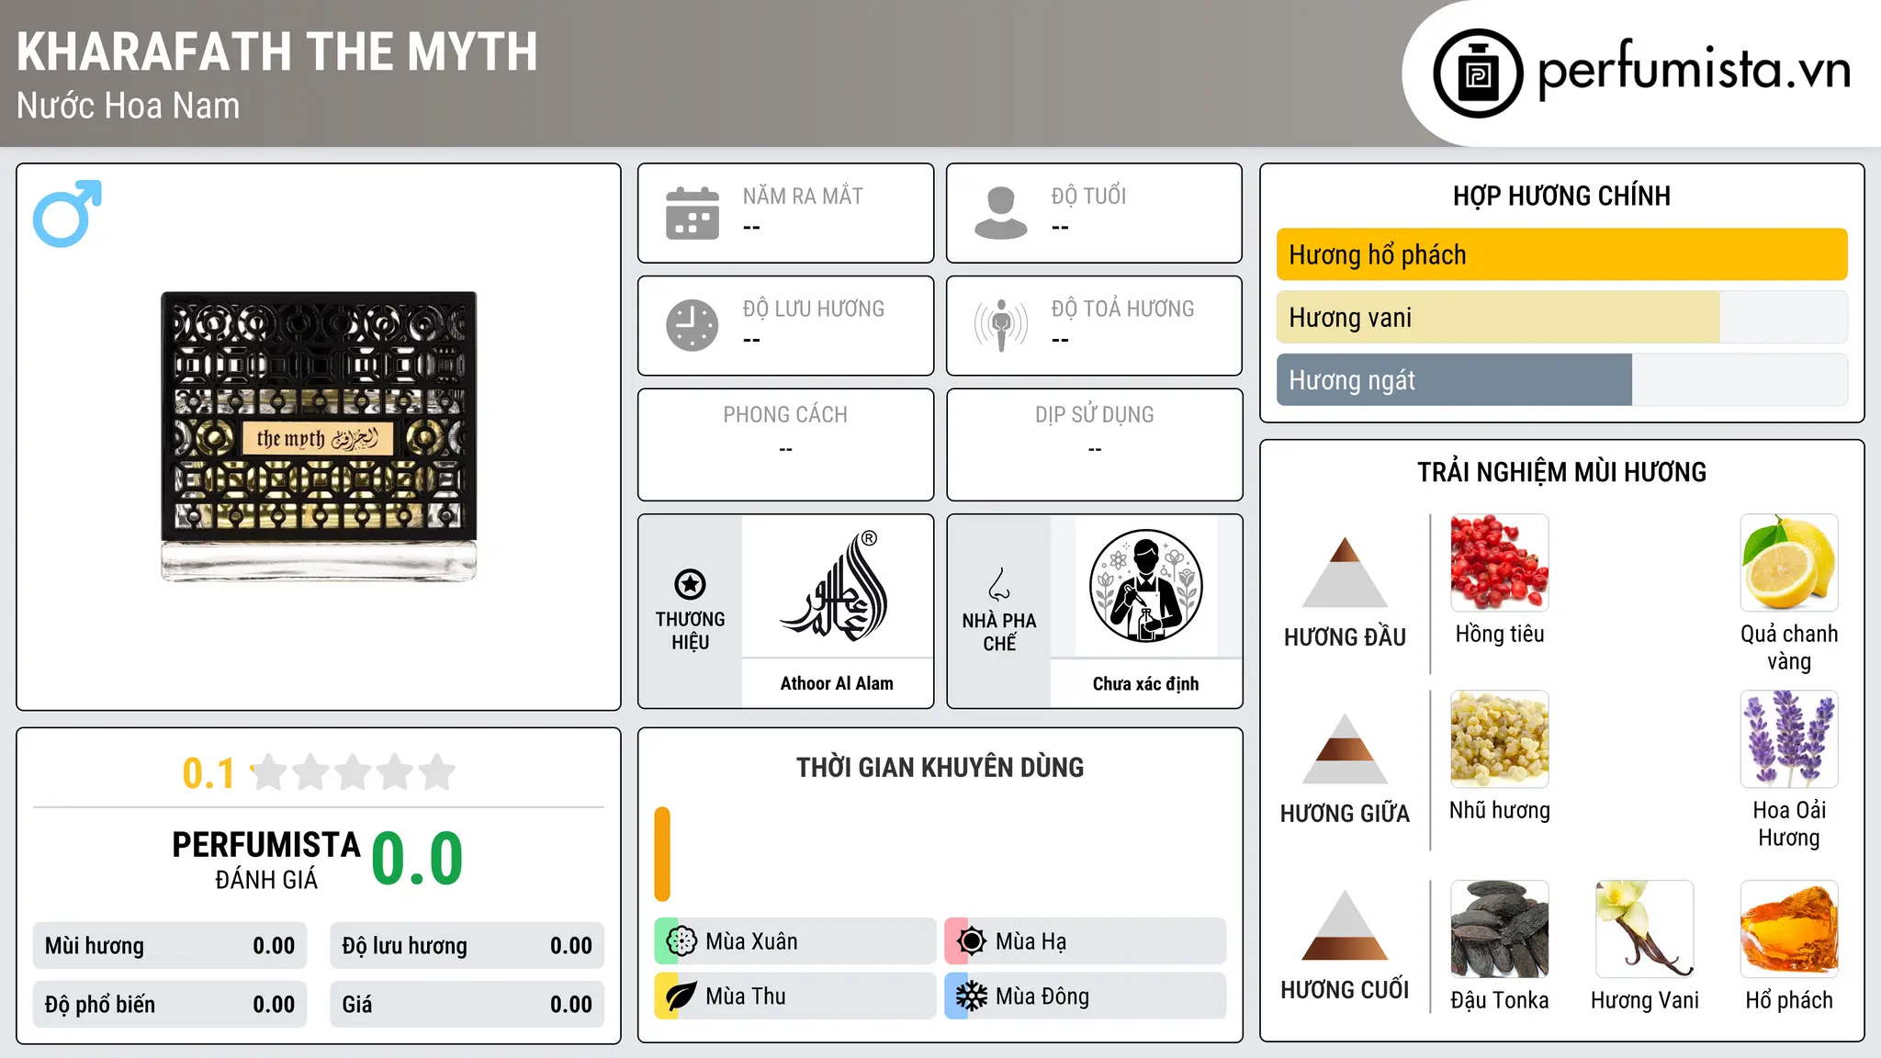Click the snowflake icon for Mùa Đông
Viewport: 1881px width, 1058px height.
pos(971,996)
